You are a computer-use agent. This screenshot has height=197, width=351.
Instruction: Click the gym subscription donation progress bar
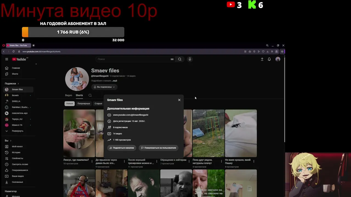point(73,32)
